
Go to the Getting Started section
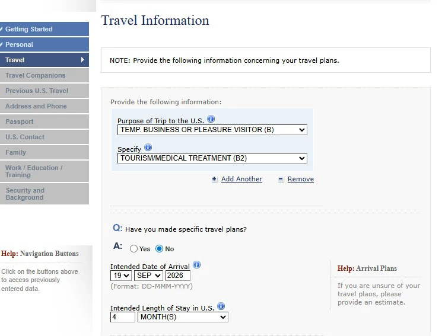tap(44, 29)
